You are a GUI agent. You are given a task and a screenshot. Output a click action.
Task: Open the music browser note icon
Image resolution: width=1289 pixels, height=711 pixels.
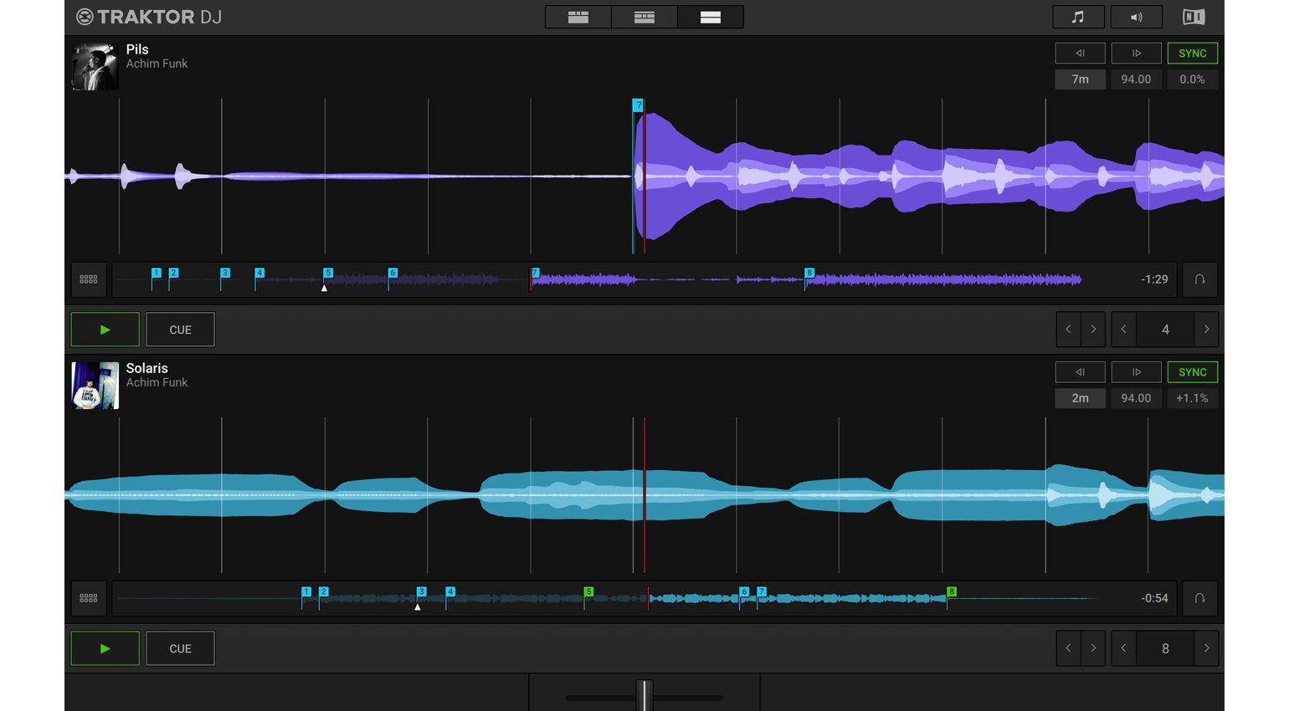coord(1078,17)
